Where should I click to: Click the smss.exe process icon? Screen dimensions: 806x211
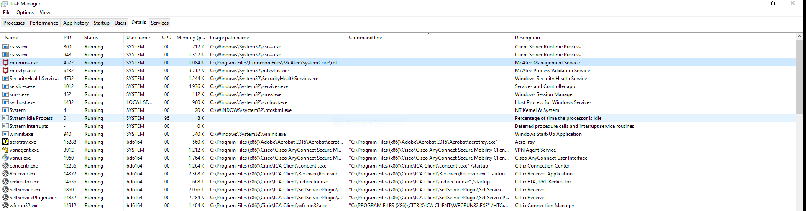(x=5, y=94)
